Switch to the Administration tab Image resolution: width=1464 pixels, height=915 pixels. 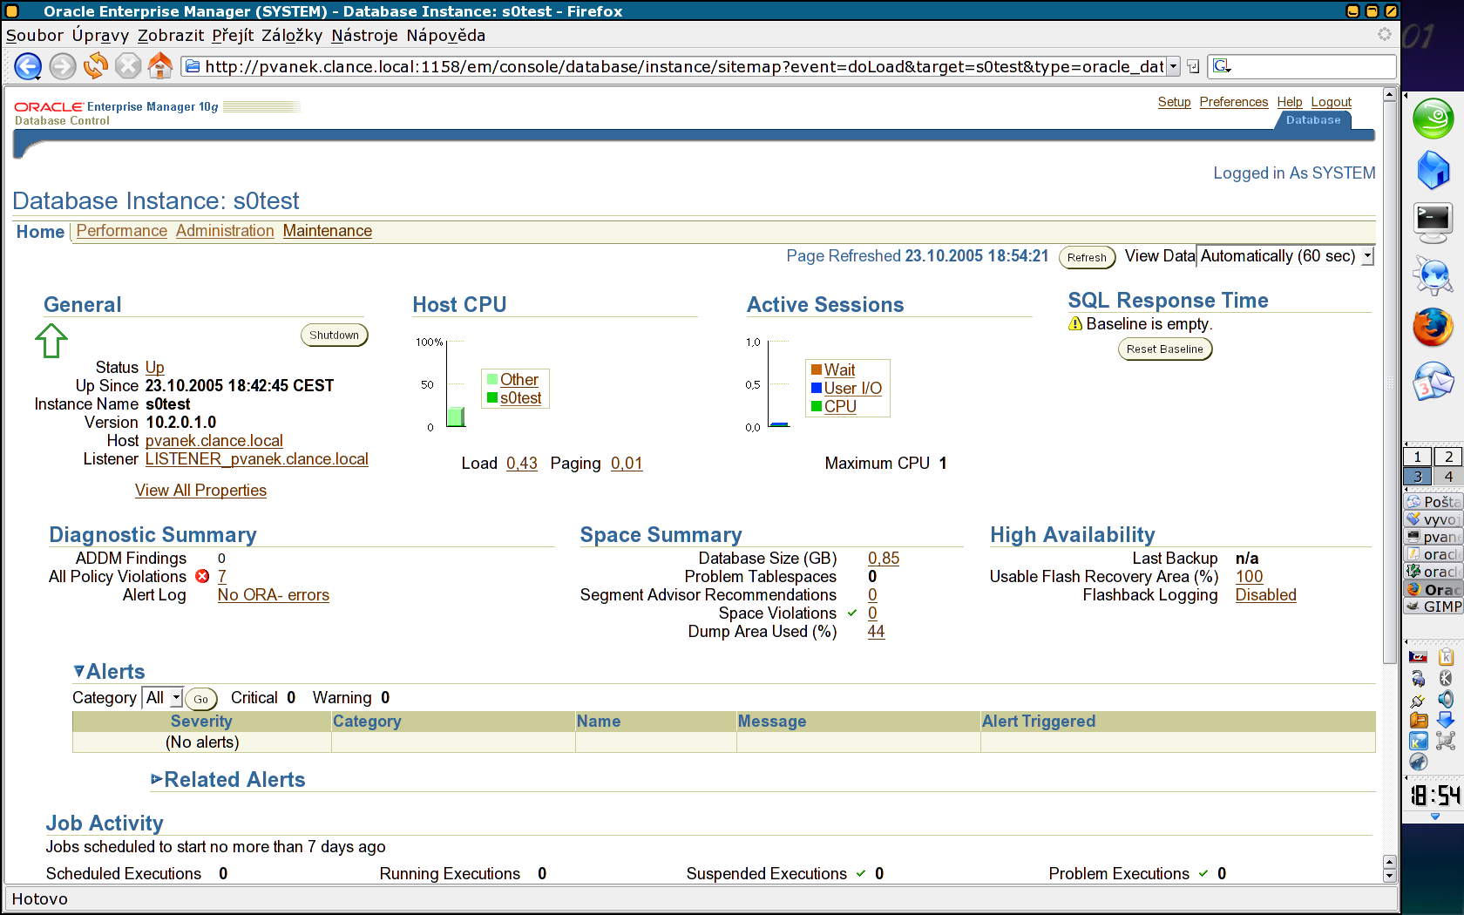pyautogui.click(x=225, y=230)
